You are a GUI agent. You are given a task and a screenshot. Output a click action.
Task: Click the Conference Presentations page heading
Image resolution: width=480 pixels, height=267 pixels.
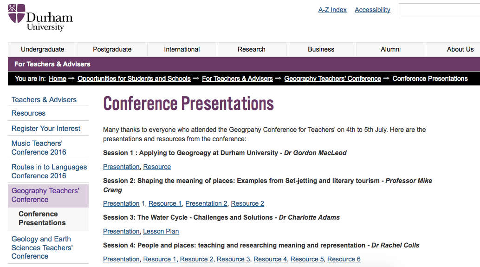[188, 104]
